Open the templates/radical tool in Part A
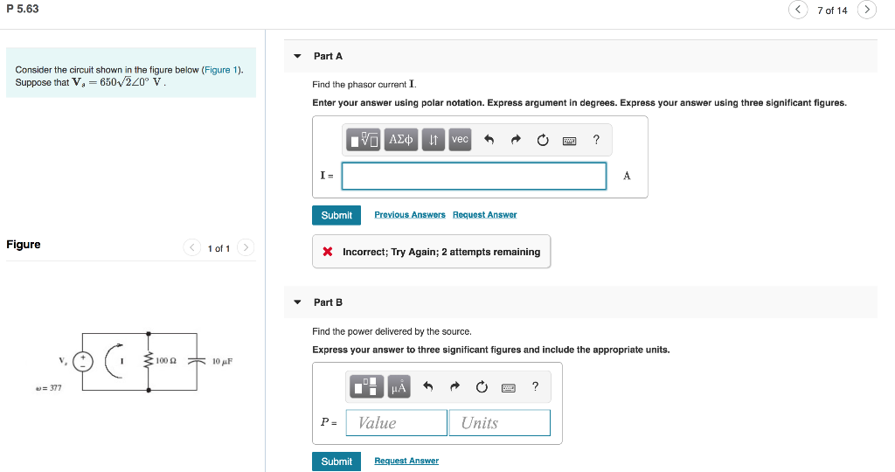The width and height of the screenshot is (895, 472). click(x=363, y=139)
